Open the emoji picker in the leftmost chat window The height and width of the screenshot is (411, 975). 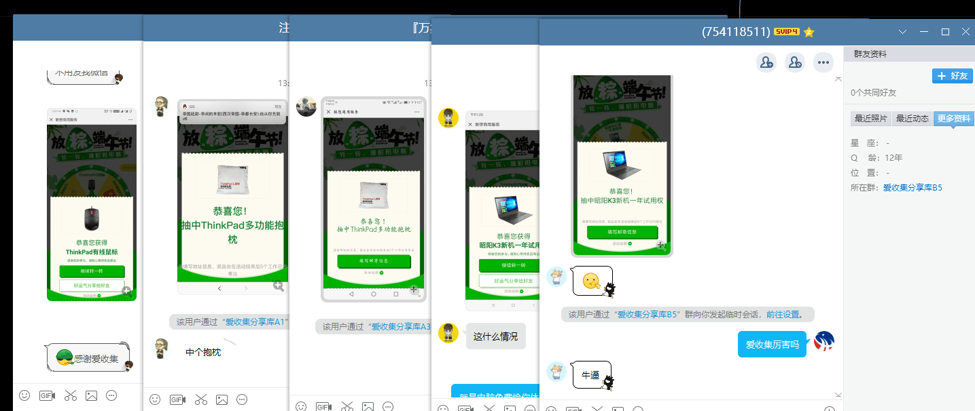24,395
